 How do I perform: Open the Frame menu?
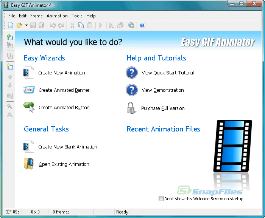click(x=36, y=16)
